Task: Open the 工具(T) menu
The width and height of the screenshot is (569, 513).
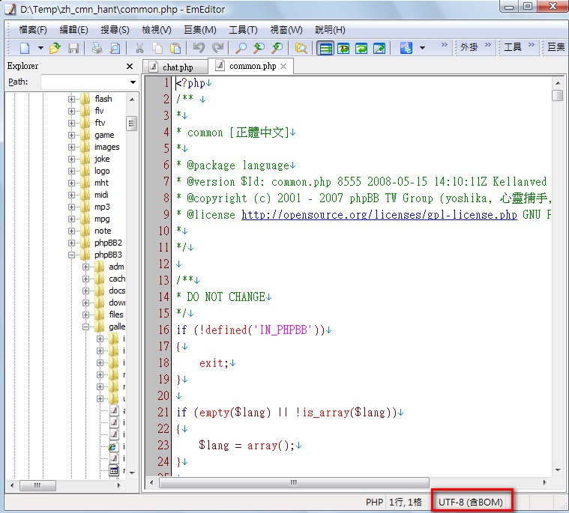Action: tap(243, 30)
